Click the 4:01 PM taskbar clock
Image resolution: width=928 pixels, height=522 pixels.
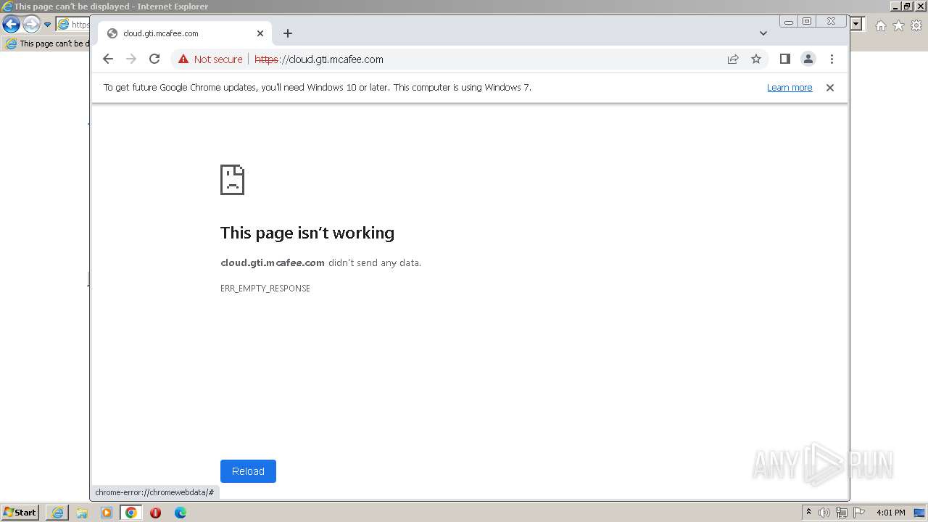(891, 513)
